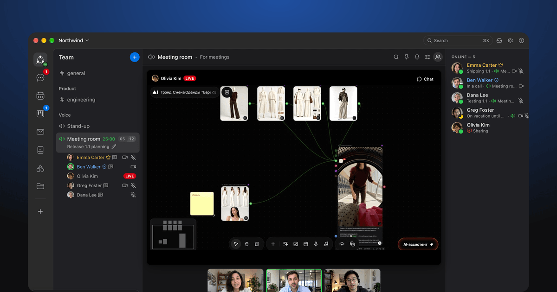Click the search magnifier in Meeting room header
The width and height of the screenshot is (557, 292).
point(396,57)
